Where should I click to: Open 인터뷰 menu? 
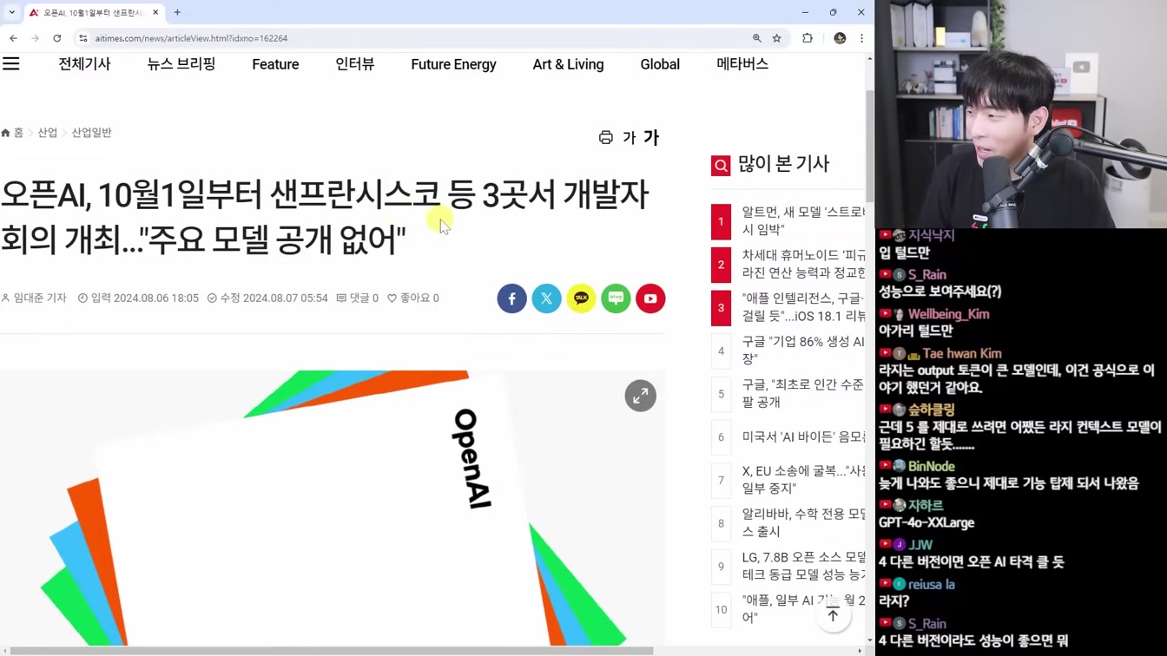click(355, 64)
